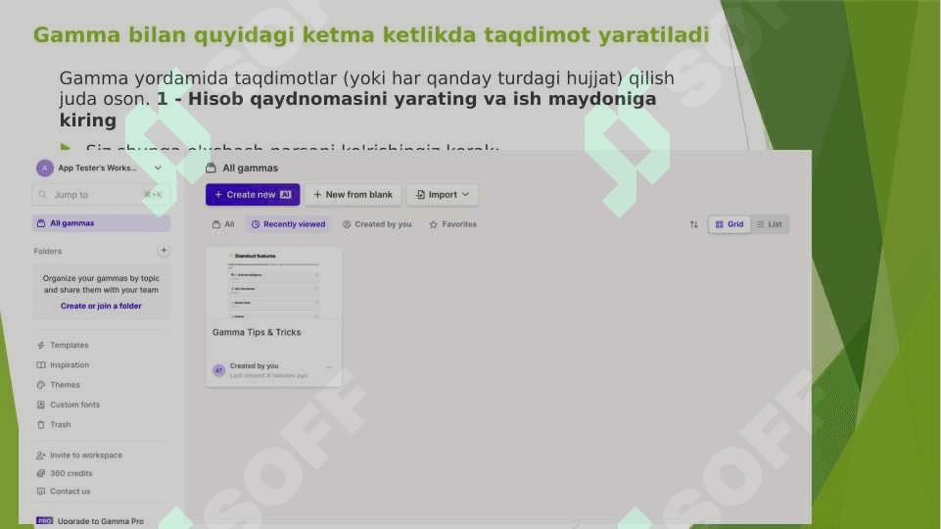The height and width of the screenshot is (529, 941).
Task: Click Contact us link
Action: pyautogui.click(x=71, y=491)
